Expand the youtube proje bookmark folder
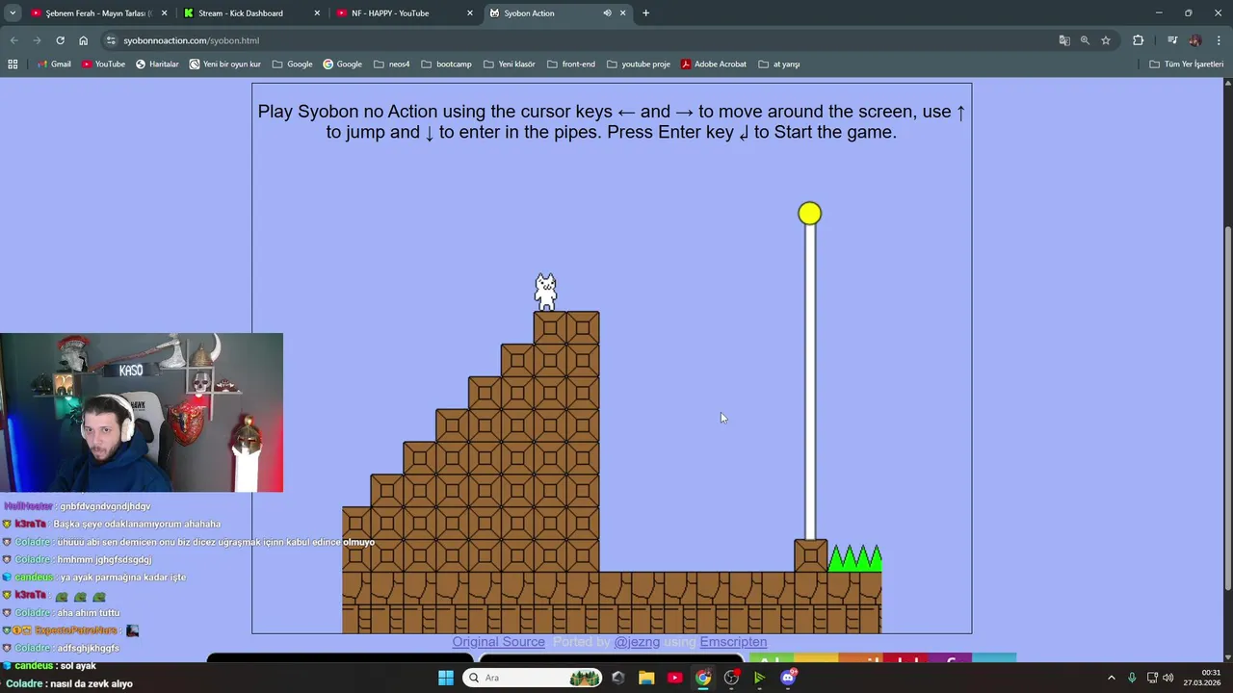Viewport: 1233px width, 693px height. (639, 64)
